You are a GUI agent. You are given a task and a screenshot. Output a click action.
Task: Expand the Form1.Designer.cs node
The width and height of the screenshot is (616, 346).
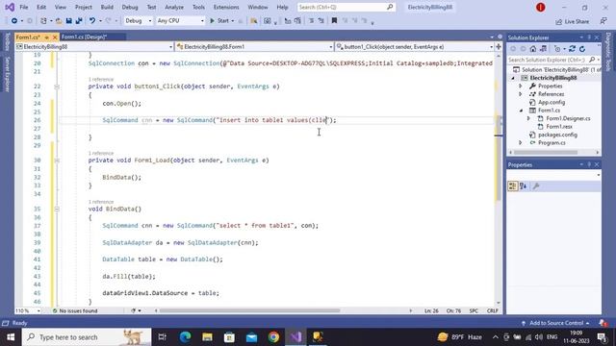528,118
